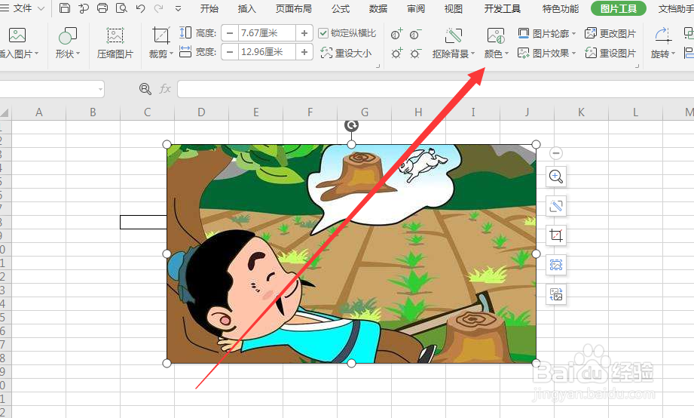This screenshot has height=418, width=694.
Task: Decrease the width with minus button
Action: 229,52
